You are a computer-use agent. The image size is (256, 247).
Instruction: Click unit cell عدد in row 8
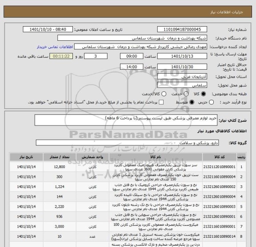pyautogui.click(x=92, y=236)
